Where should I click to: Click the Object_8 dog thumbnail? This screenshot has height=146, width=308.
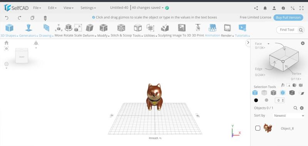coord(268,128)
